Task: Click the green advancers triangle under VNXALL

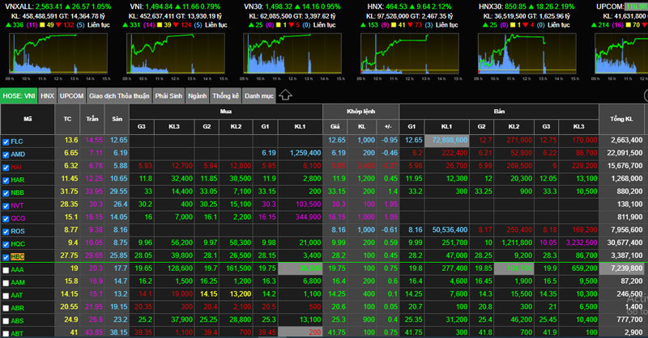Action: [7, 24]
